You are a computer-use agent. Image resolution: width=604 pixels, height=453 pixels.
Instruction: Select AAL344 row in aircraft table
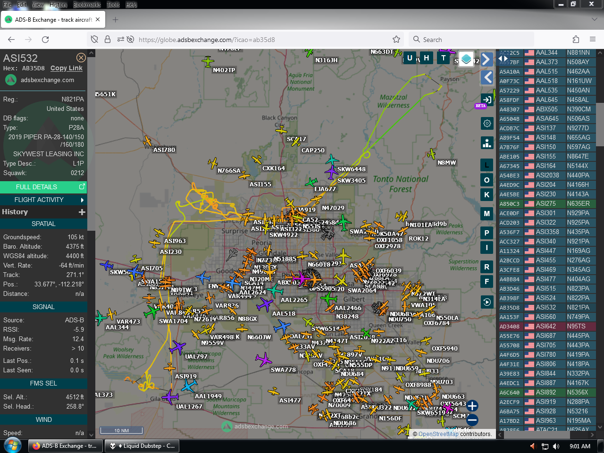click(x=547, y=53)
